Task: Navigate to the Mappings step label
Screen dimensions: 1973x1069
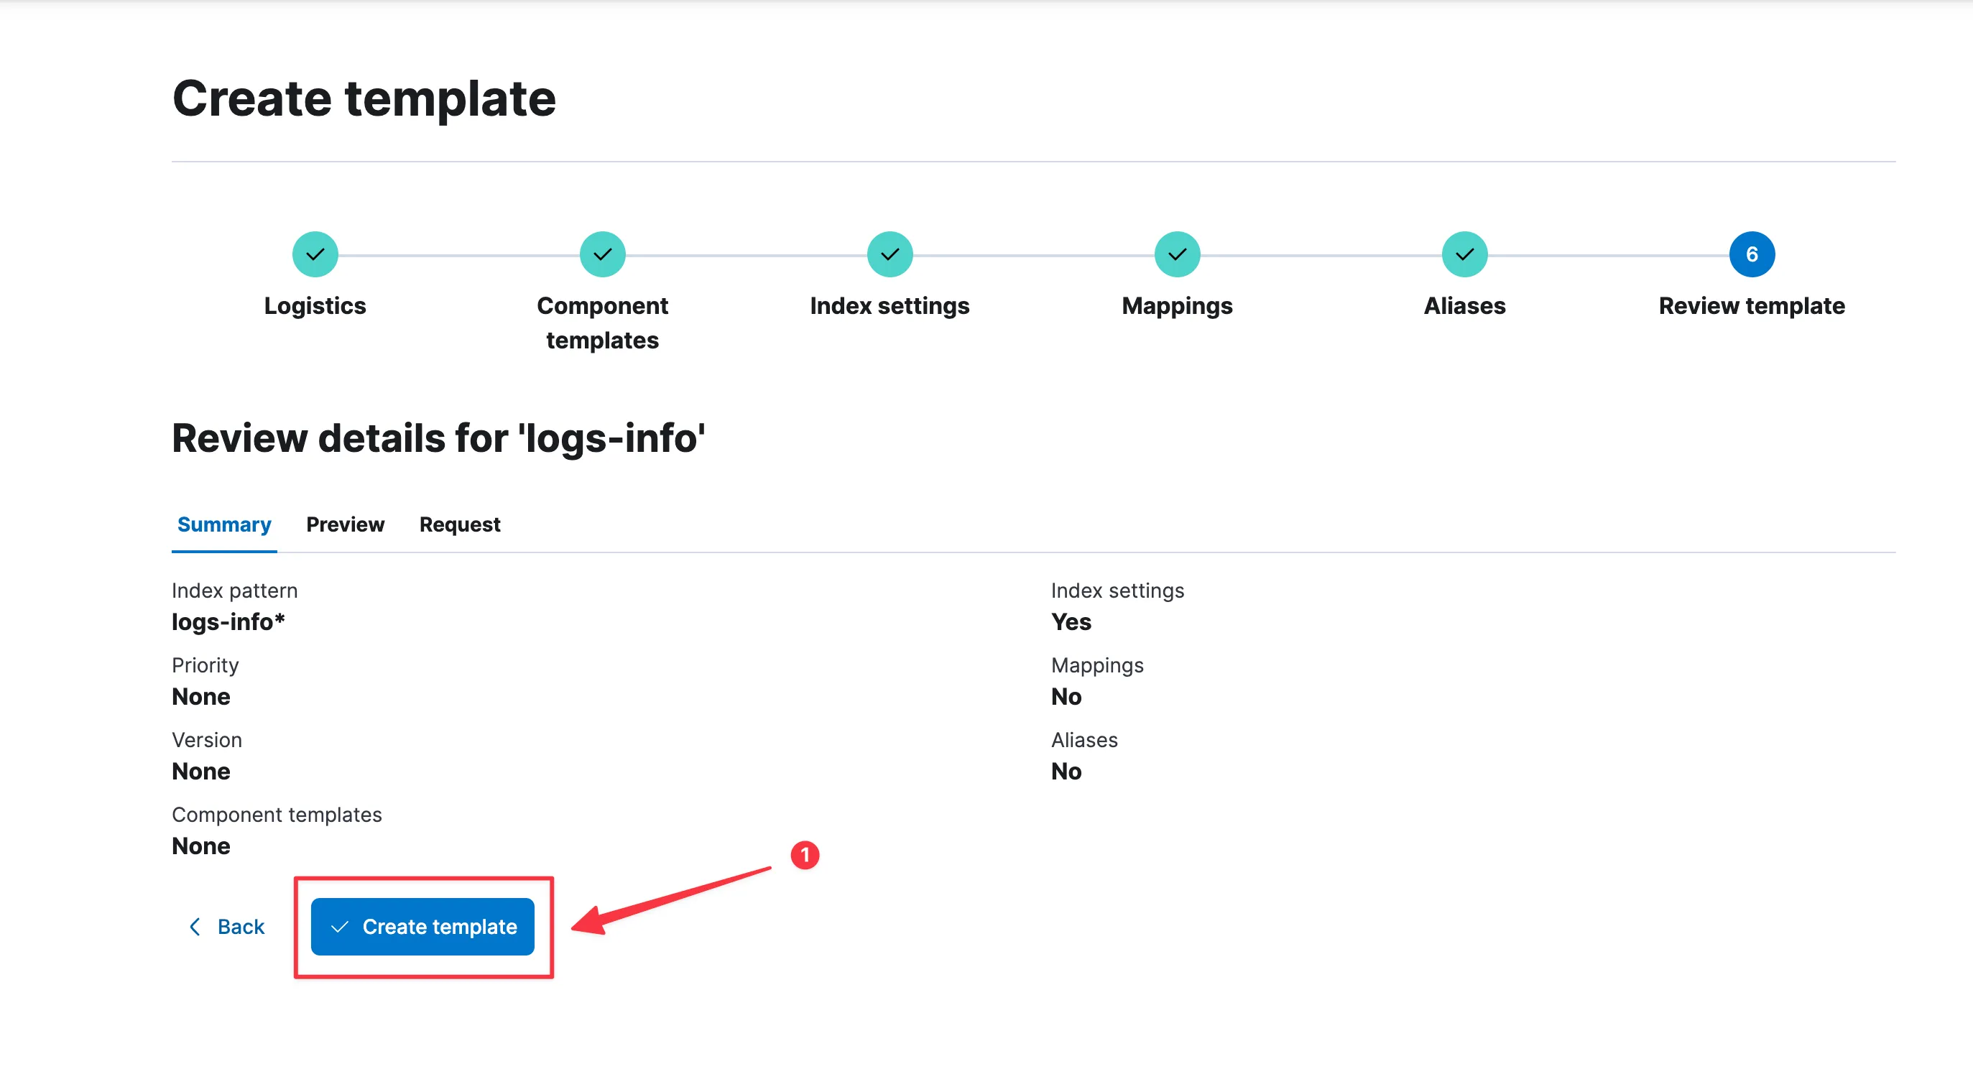Action: click(1176, 305)
